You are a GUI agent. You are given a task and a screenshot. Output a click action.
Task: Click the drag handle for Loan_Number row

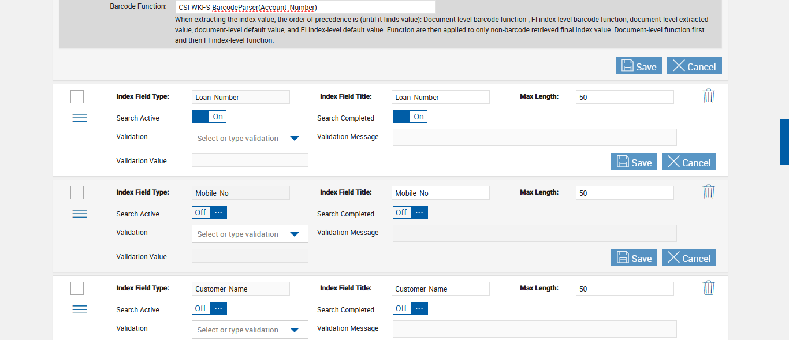tap(80, 118)
